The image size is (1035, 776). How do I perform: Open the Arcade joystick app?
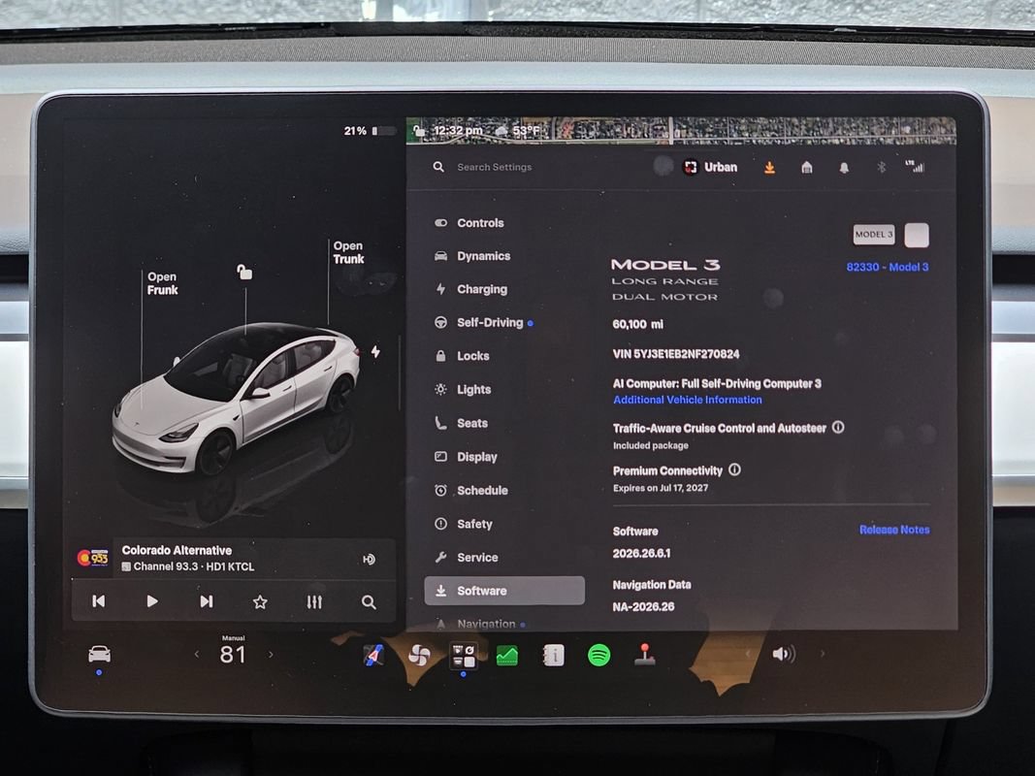[644, 654]
